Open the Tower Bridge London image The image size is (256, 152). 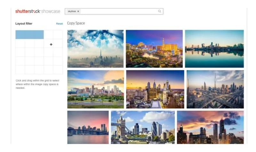(x=143, y=127)
